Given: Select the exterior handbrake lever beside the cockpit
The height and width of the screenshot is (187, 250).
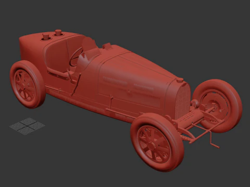Looking at the screenshot, I should pos(76,84).
